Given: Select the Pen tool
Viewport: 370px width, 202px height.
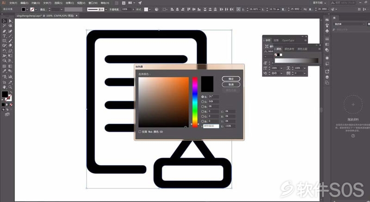Looking at the screenshot, I should 4,31.
